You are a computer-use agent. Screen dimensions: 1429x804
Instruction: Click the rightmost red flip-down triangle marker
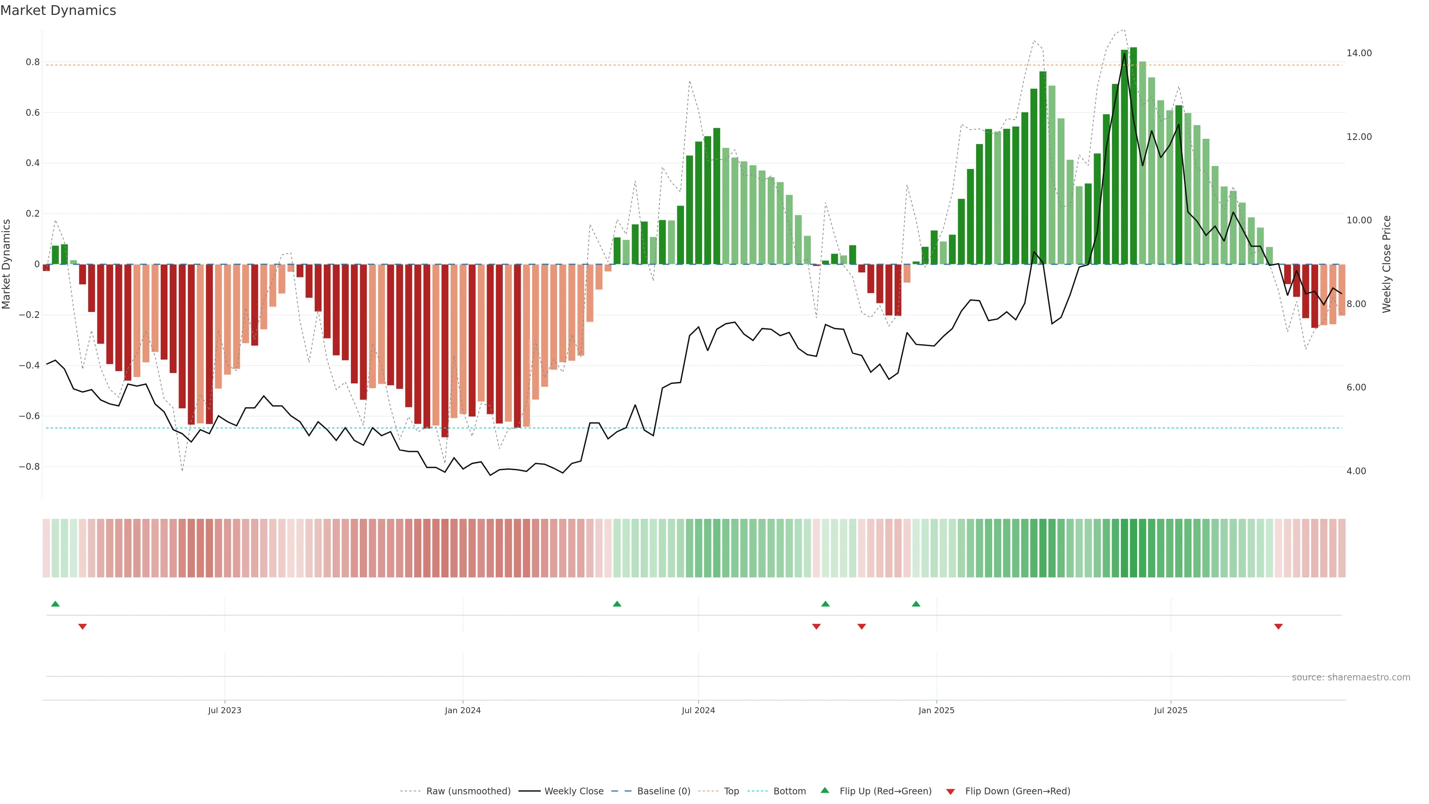(1278, 626)
